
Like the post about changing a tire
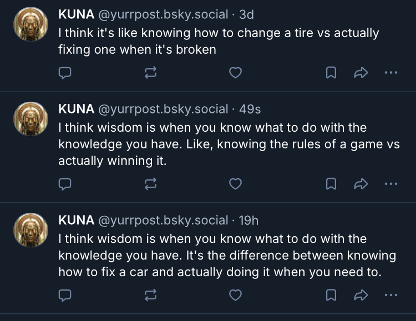point(235,73)
